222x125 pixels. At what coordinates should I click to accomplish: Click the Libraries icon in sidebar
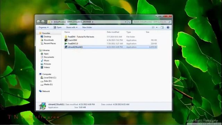40,50
